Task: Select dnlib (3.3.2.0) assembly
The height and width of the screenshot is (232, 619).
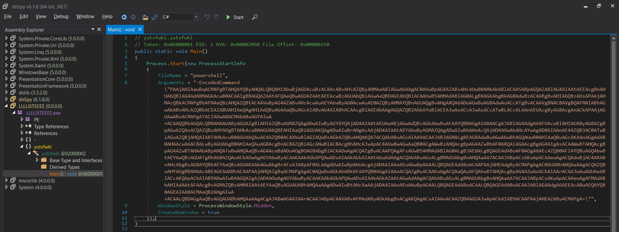Action: click(x=33, y=93)
